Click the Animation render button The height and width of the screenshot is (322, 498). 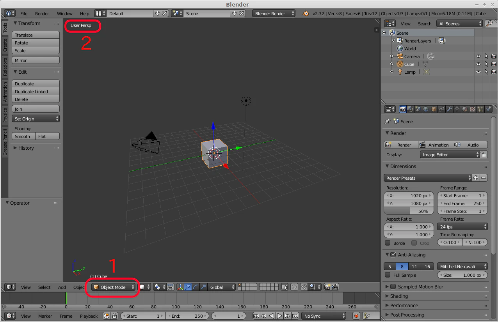435,145
